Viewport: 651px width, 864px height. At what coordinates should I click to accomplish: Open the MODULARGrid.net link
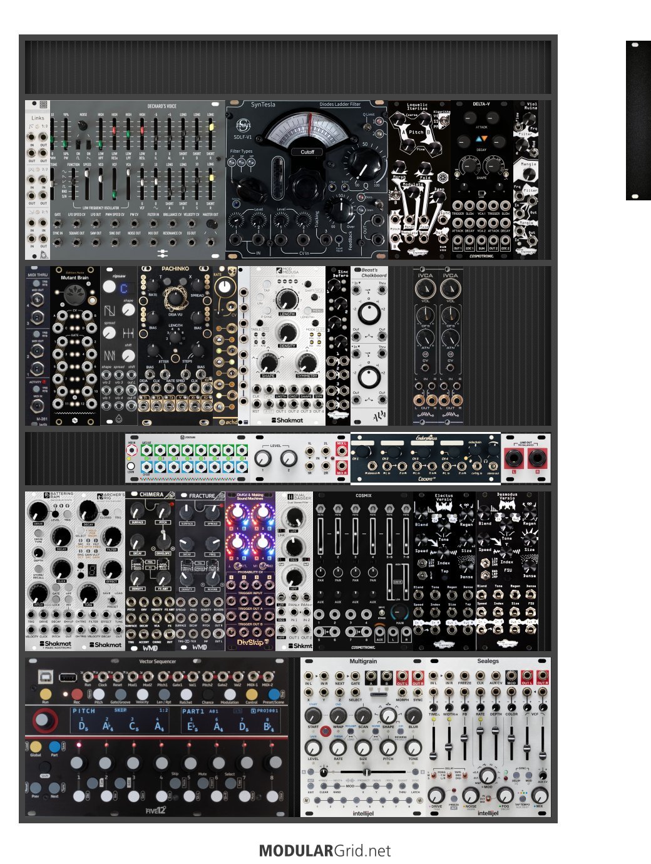coord(325,851)
